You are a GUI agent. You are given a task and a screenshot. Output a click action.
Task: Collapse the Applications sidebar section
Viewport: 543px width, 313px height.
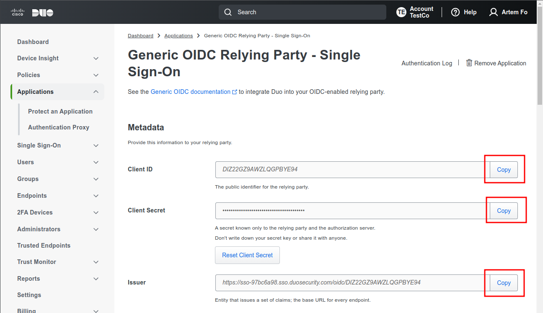(96, 92)
